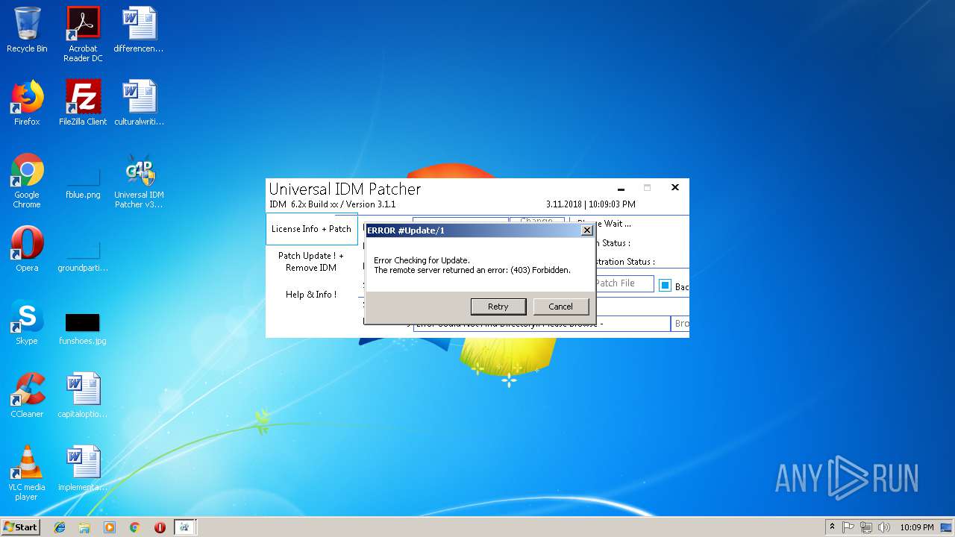Open Opera from the taskbar

click(x=160, y=527)
